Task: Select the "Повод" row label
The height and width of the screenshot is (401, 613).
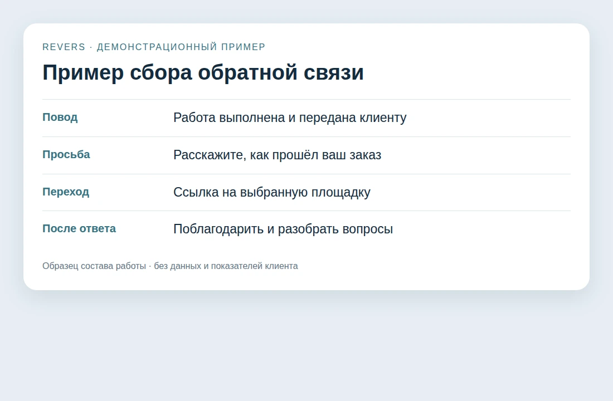Action: click(x=60, y=118)
